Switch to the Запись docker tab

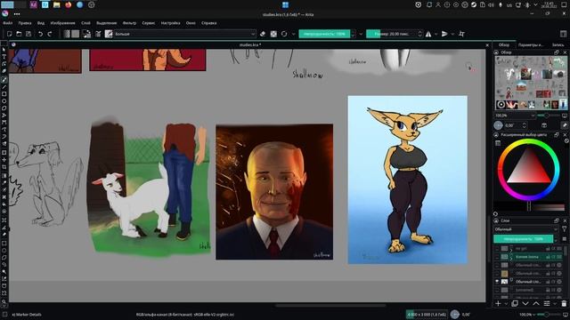[558, 44]
